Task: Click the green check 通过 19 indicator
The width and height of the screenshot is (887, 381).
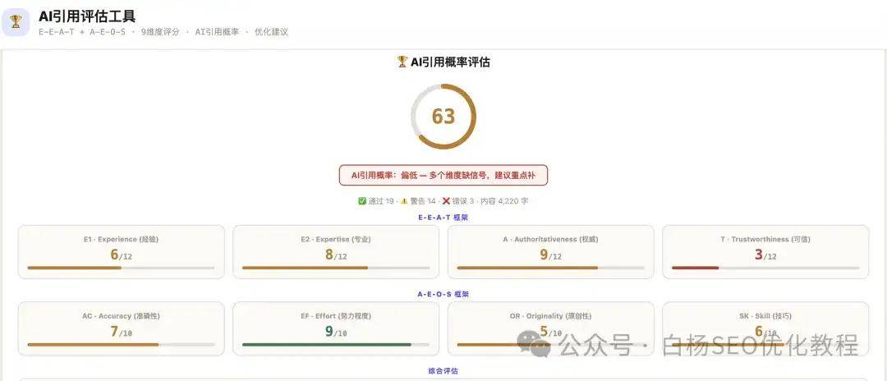Action: 376,200
